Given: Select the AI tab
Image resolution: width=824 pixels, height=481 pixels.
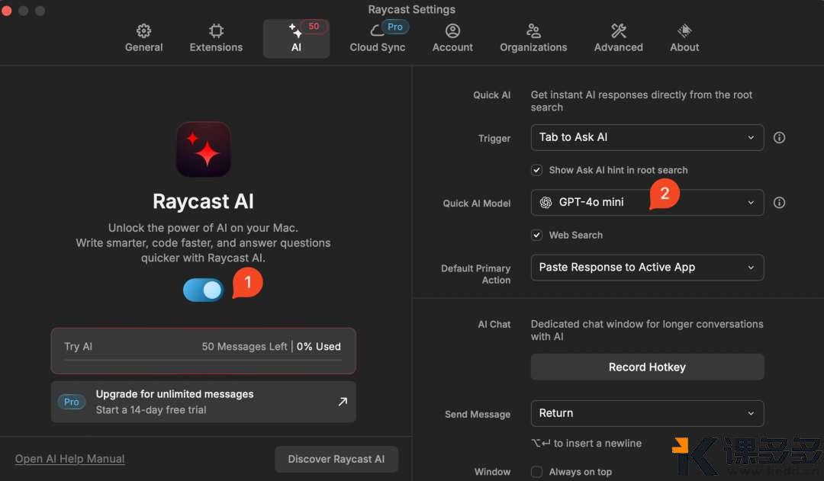Looking at the screenshot, I should [x=296, y=38].
